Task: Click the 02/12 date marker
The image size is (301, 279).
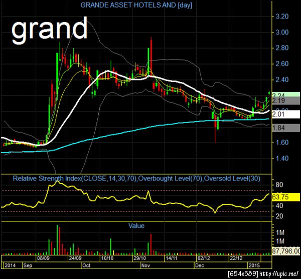Action: click(x=204, y=258)
